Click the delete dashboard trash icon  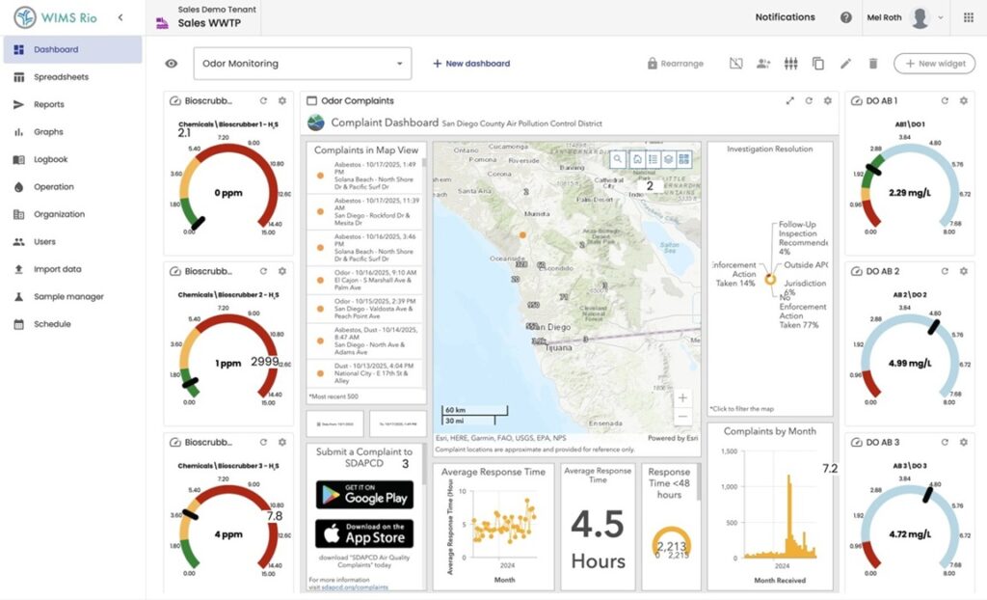click(x=873, y=63)
